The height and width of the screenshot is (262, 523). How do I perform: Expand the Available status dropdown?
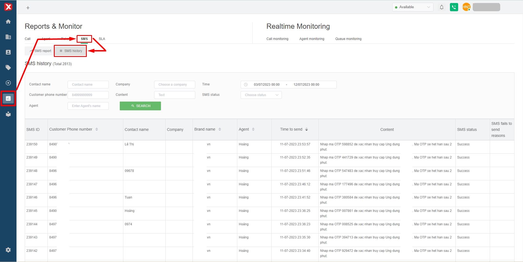coord(413,7)
